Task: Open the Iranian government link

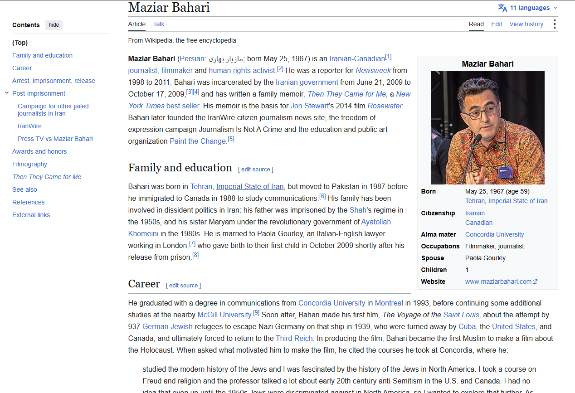Action: (x=307, y=82)
